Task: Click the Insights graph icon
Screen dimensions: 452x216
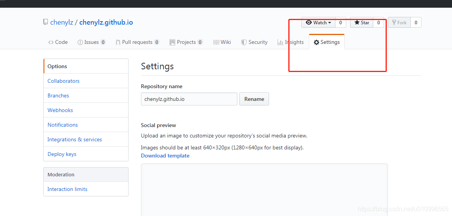Action: tap(280, 42)
